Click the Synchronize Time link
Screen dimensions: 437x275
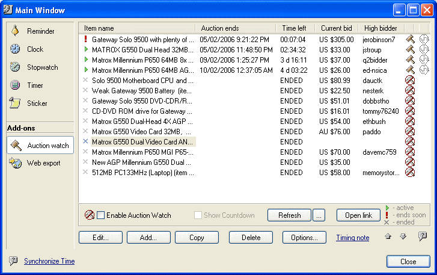coord(49,261)
